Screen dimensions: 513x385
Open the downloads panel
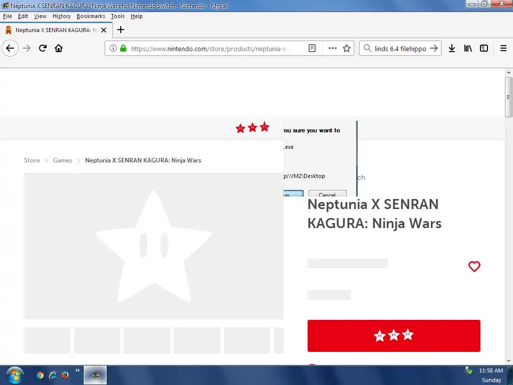452,49
